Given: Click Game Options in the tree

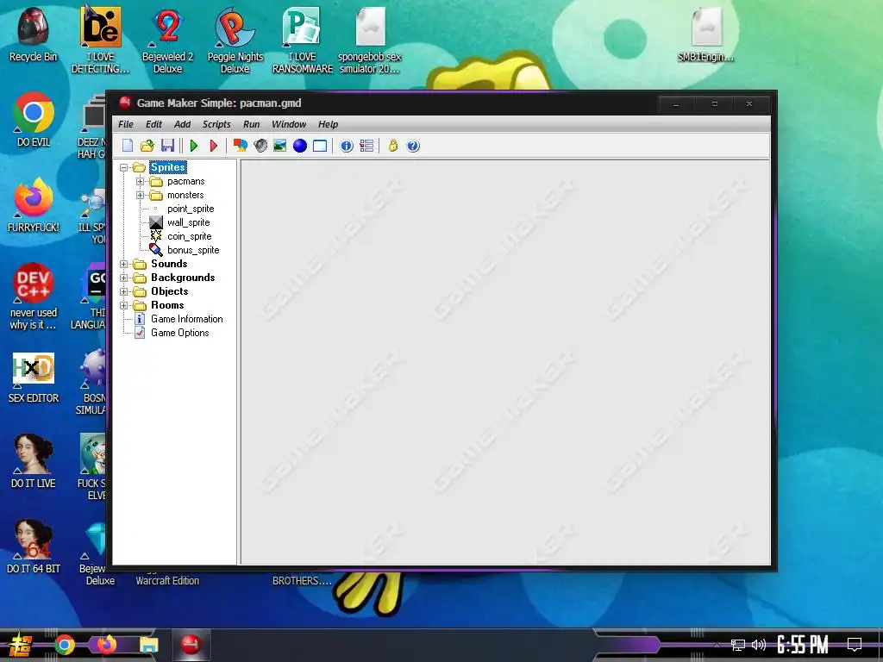Looking at the screenshot, I should click(179, 333).
